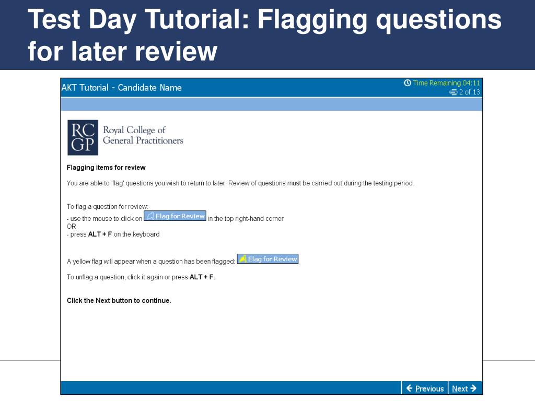Click the 'A yellow flag will appear' sentence
The width and height of the screenshot is (535, 401).
151,262
